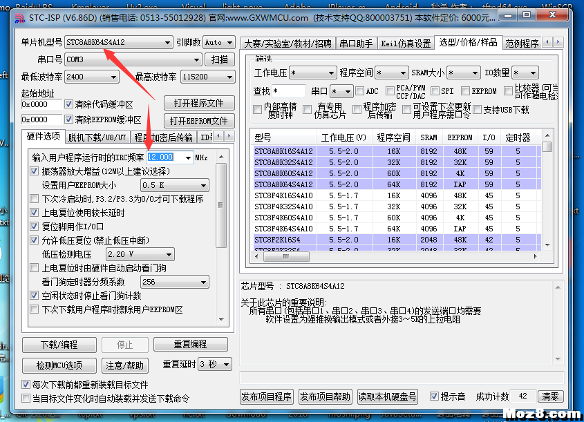Expand the IRC frequency 12.000 dropdown
Viewport: 584px width, 422px height.
point(188,157)
